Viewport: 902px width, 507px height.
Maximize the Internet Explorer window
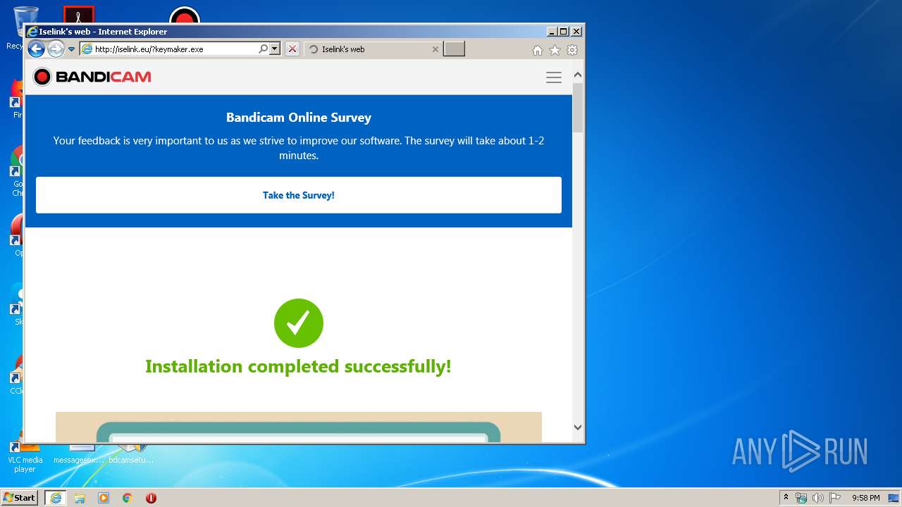point(563,32)
